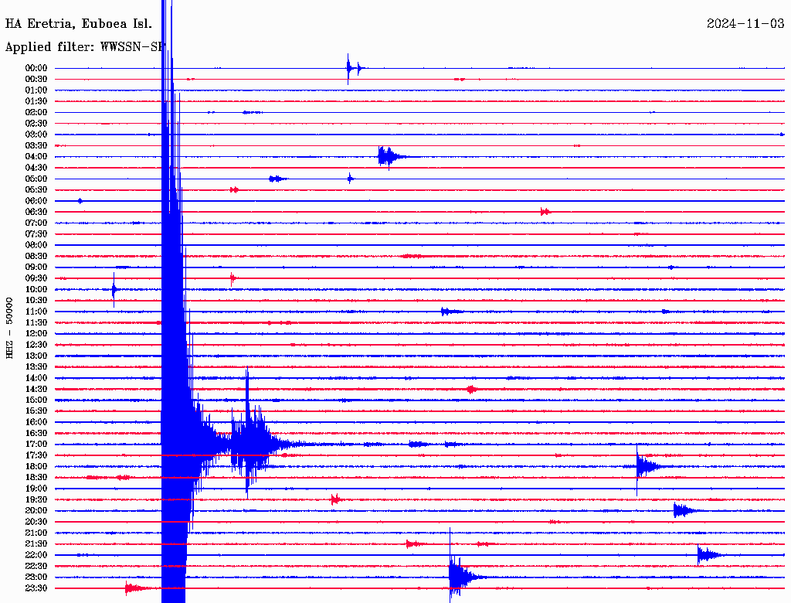Select the 21:00 time label

[36, 533]
